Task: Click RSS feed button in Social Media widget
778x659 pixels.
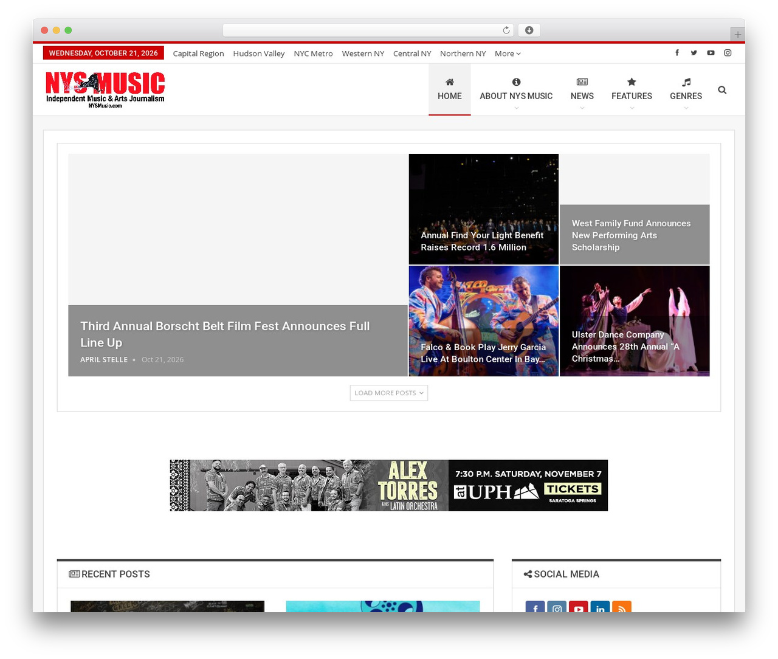Action: click(x=622, y=607)
